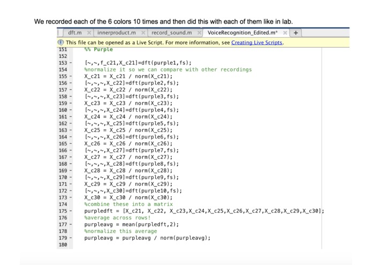Open a new editor tab with plus button
The height and width of the screenshot is (265, 372).
pyautogui.click(x=295, y=33)
